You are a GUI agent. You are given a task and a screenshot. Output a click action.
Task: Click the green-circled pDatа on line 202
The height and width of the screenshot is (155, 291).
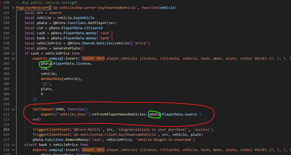[x=45, y=64]
